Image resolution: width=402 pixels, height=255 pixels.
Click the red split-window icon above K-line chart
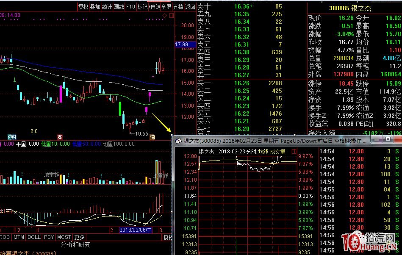point(172,16)
